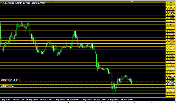This screenshot has width=176, height=103.
Task: Click the 1.27500 price scale label
Action: pyautogui.click(x=170, y=78)
